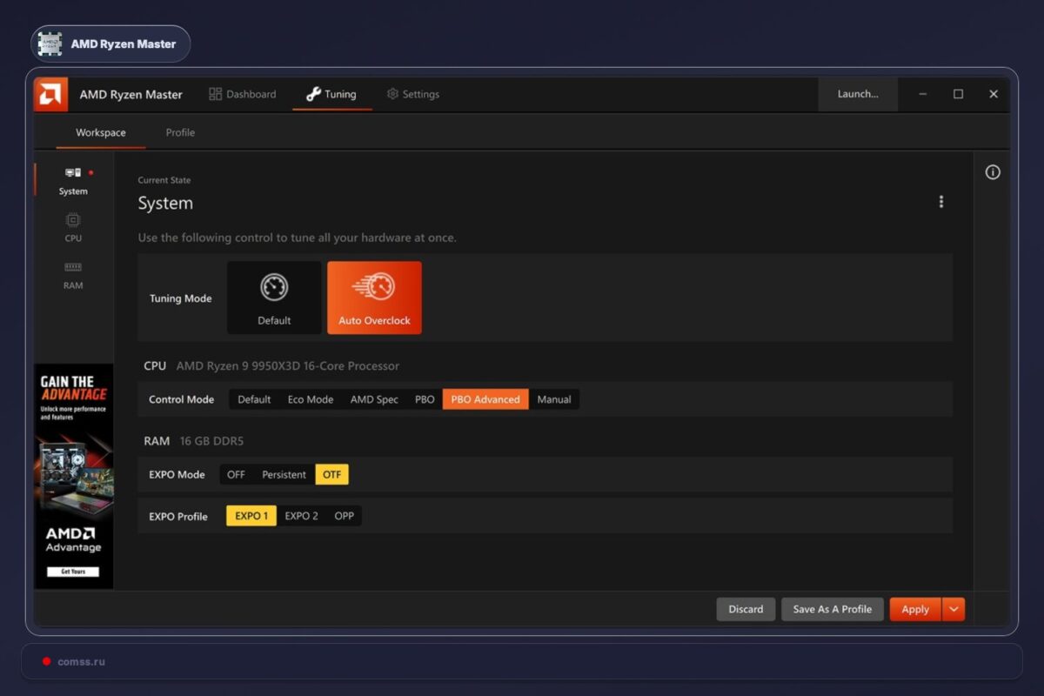Click Get Yours in the ad

point(73,572)
